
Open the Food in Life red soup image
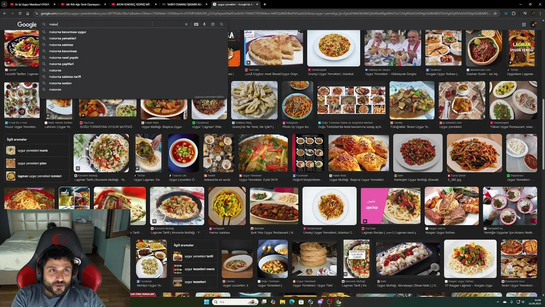coord(183,153)
